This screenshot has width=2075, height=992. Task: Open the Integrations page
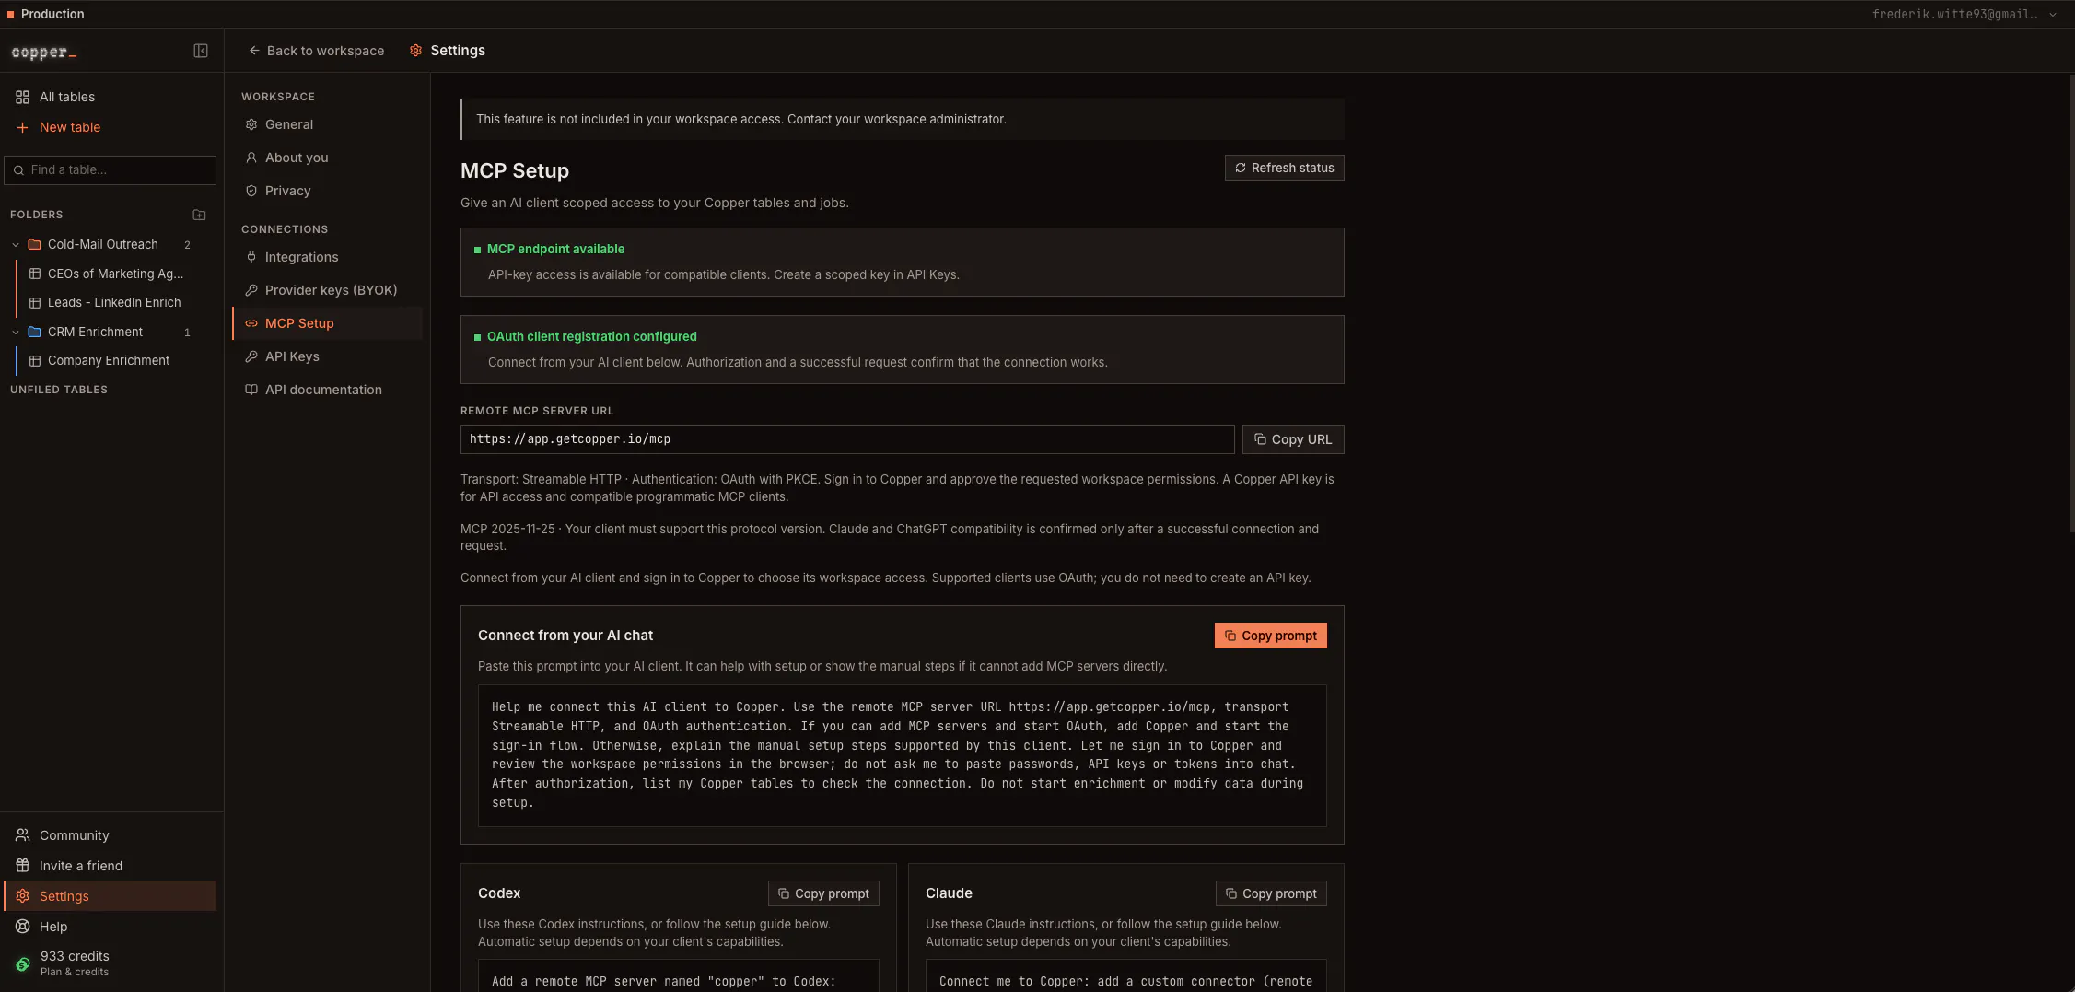point(328,257)
